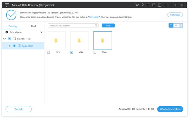Click the register key icon
Image resolution: width=189 pixels, height=118 pixels.
point(143,5)
